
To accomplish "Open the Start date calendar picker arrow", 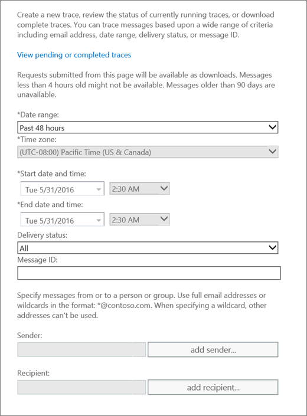I will tap(99, 189).
